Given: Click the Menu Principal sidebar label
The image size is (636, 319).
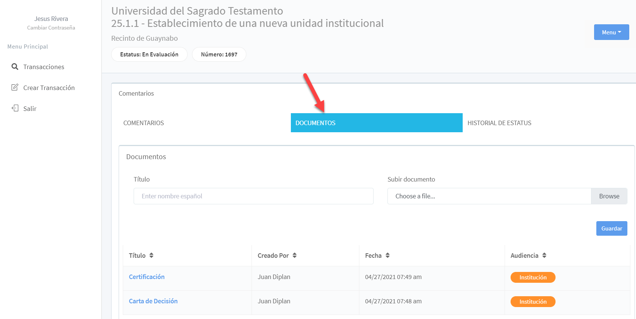Looking at the screenshot, I should 28,47.
